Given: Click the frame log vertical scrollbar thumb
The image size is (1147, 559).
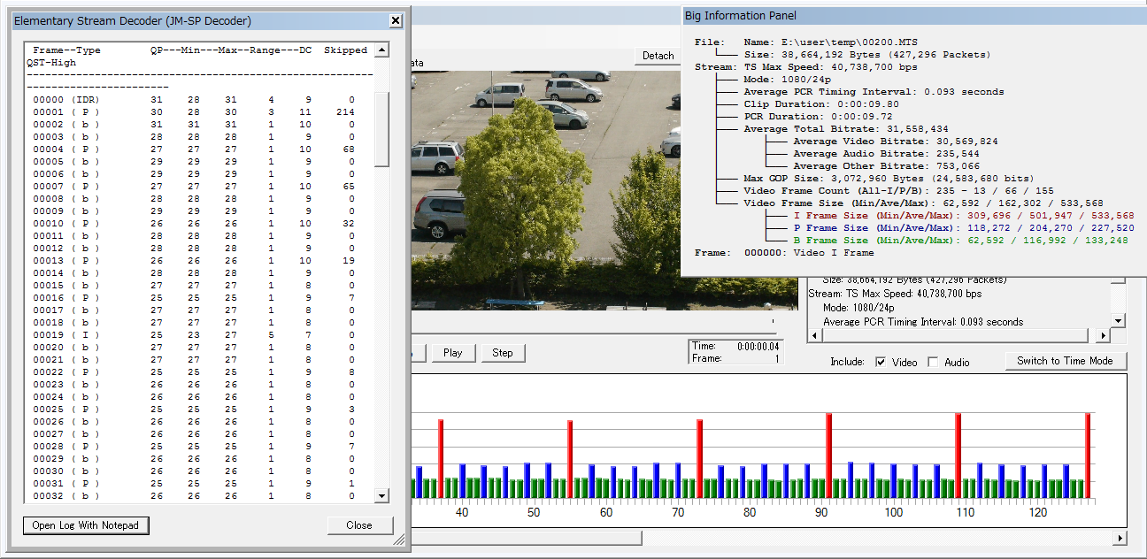Looking at the screenshot, I should click(x=381, y=128).
